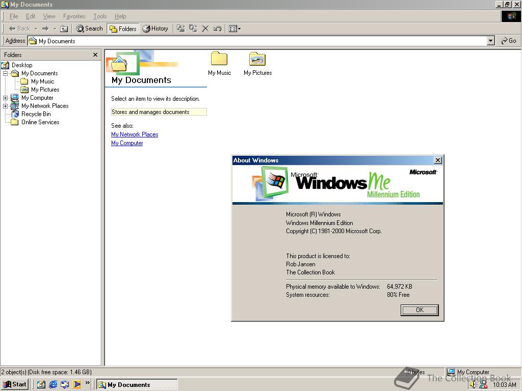Click the My Documents taskbar button

click(137, 385)
